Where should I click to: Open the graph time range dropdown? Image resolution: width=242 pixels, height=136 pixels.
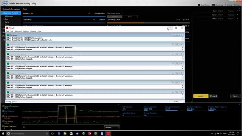(112, 127)
